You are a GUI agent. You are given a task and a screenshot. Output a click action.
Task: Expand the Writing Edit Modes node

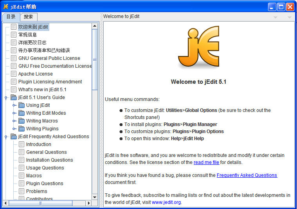point(14,113)
